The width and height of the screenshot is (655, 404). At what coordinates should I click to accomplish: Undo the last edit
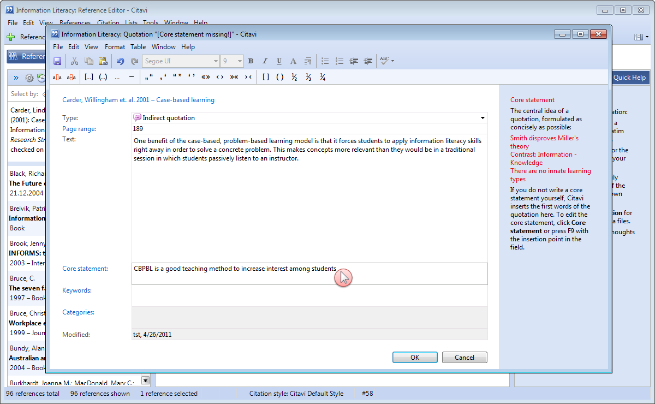(120, 61)
